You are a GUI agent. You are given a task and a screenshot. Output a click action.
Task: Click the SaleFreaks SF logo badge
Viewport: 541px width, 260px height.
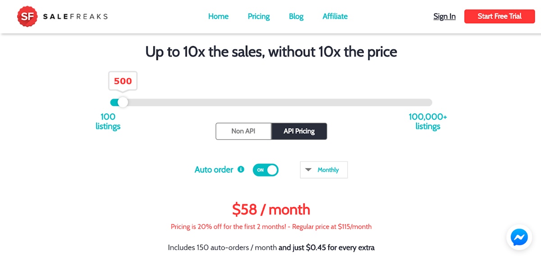tap(26, 17)
